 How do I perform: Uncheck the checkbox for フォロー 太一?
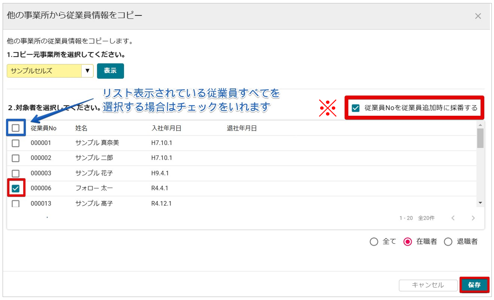click(16, 188)
